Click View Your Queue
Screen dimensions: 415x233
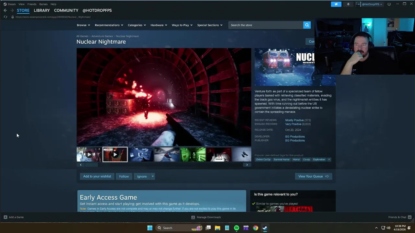coord(314,176)
